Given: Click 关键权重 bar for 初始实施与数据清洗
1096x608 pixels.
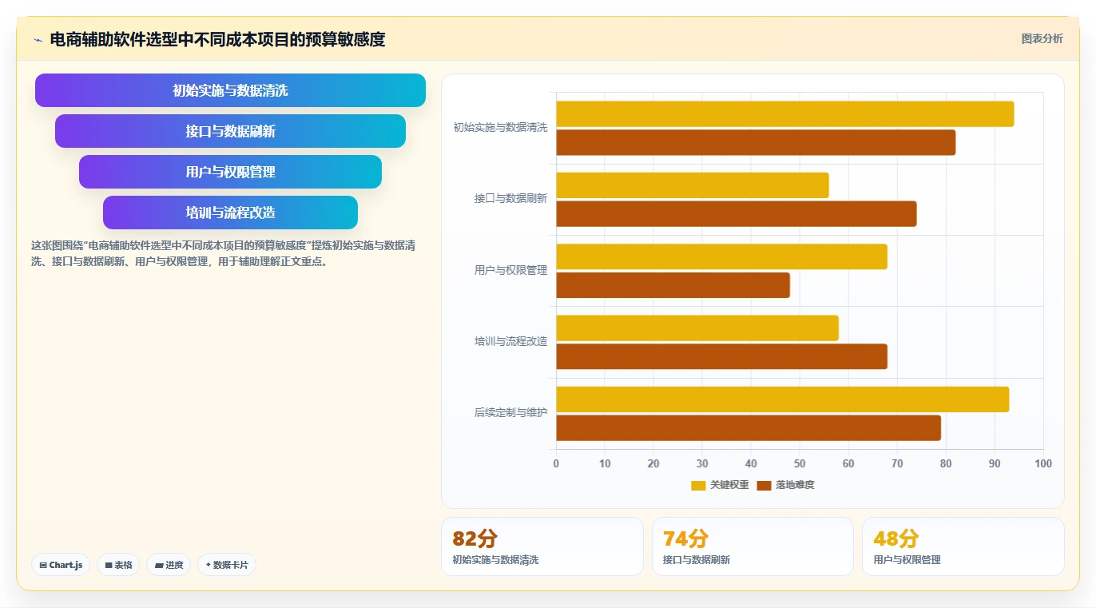Looking at the screenshot, I should pyautogui.click(x=785, y=114).
